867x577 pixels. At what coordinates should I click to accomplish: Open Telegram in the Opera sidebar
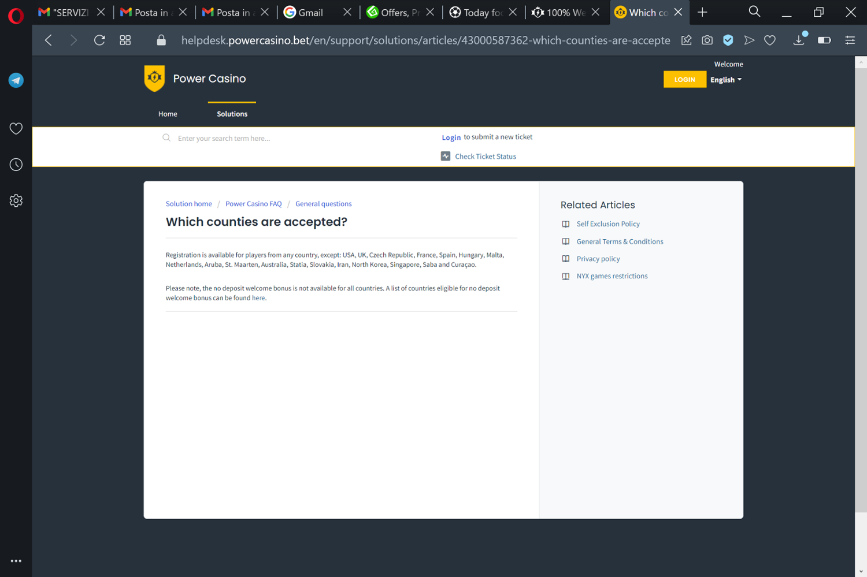(16, 80)
